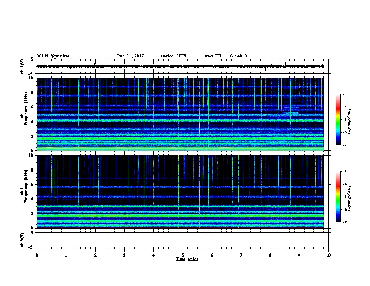The height and width of the screenshot is (286, 370).
Task: Click the 4 kHz horizontal band in ch.1 spectrogram
Action: click(x=180, y=121)
